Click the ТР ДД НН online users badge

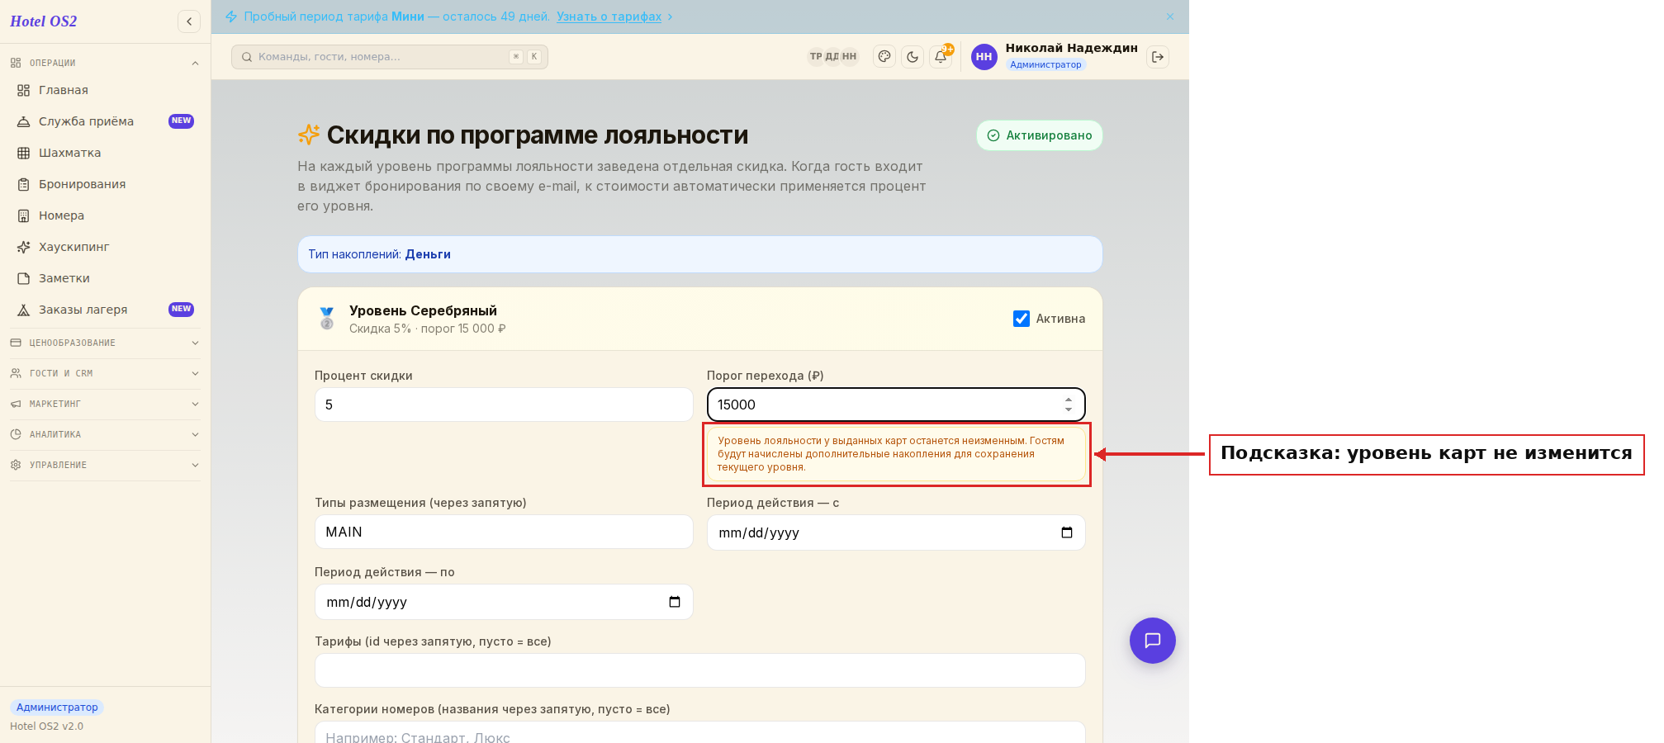coord(833,57)
